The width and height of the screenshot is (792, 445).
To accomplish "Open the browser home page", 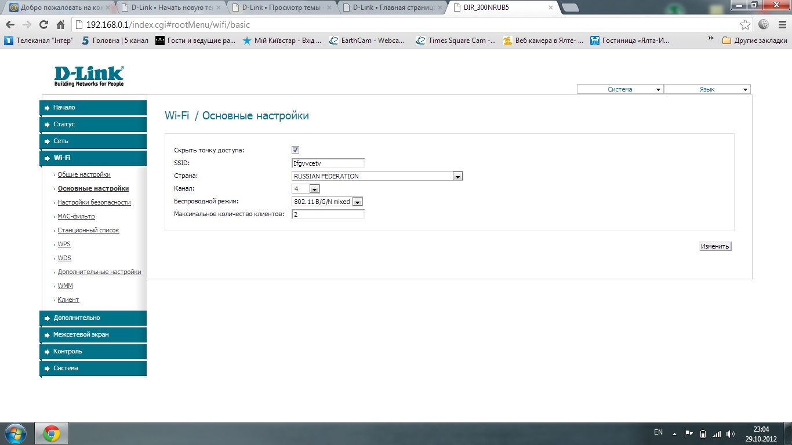I will point(60,25).
